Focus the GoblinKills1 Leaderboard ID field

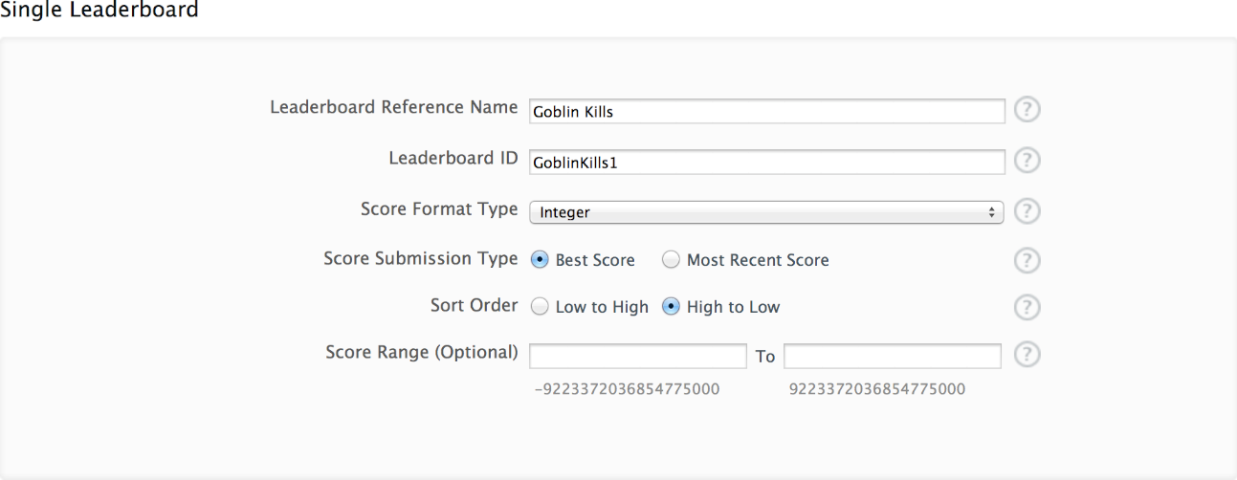(765, 163)
